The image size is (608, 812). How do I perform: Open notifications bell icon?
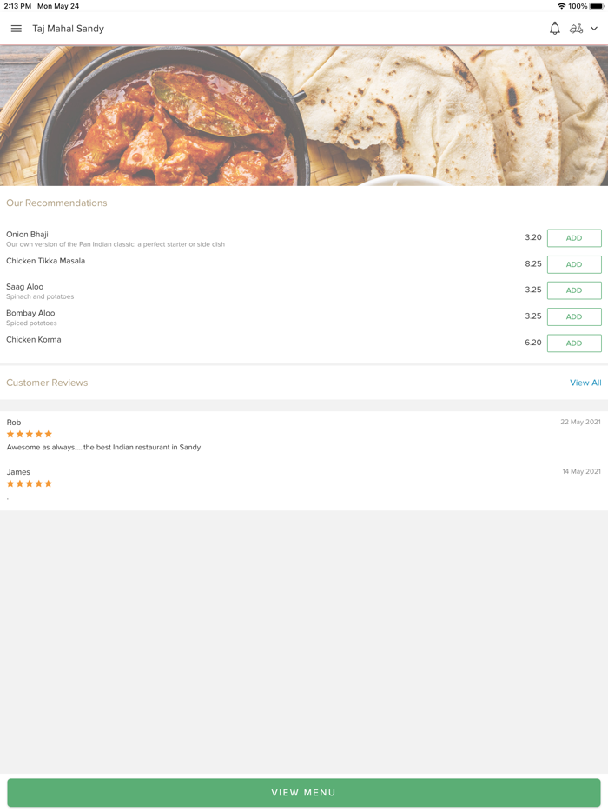(x=555, y=29)
